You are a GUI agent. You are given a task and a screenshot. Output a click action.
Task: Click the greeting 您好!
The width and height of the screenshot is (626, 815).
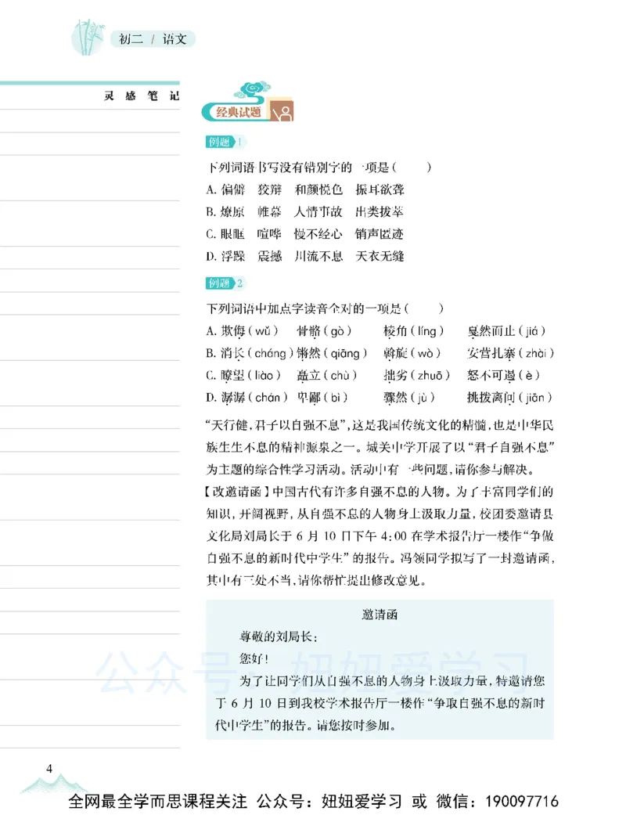click(x=254, y=658)
